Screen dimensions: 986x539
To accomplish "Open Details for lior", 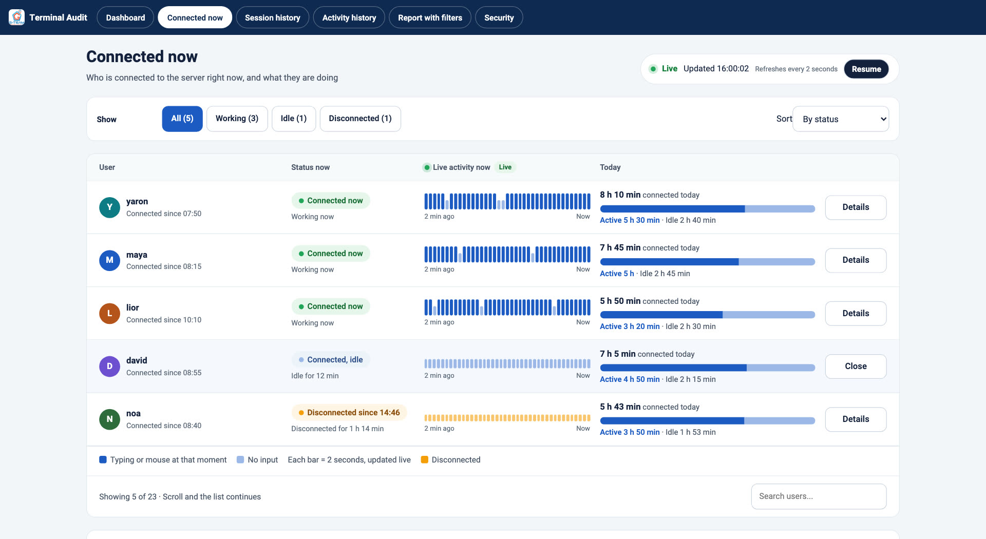I will tap(856, 313).
